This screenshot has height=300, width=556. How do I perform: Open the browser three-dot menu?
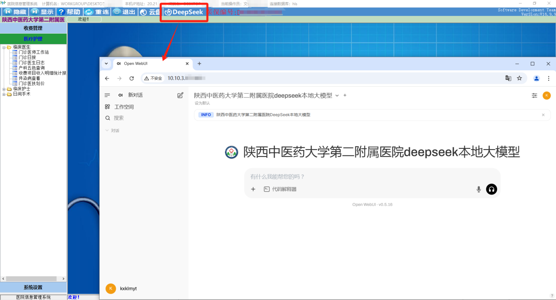549,78
